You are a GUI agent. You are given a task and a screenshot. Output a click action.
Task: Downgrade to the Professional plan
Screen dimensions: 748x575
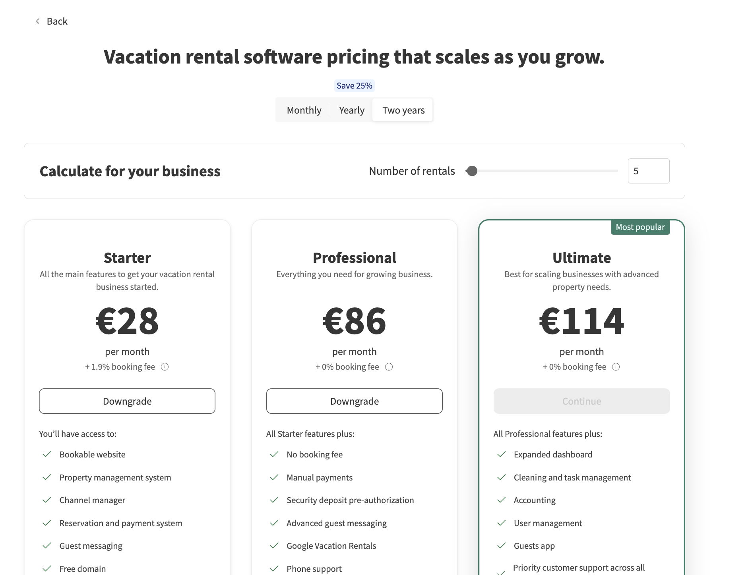click(x=354, y=401)
